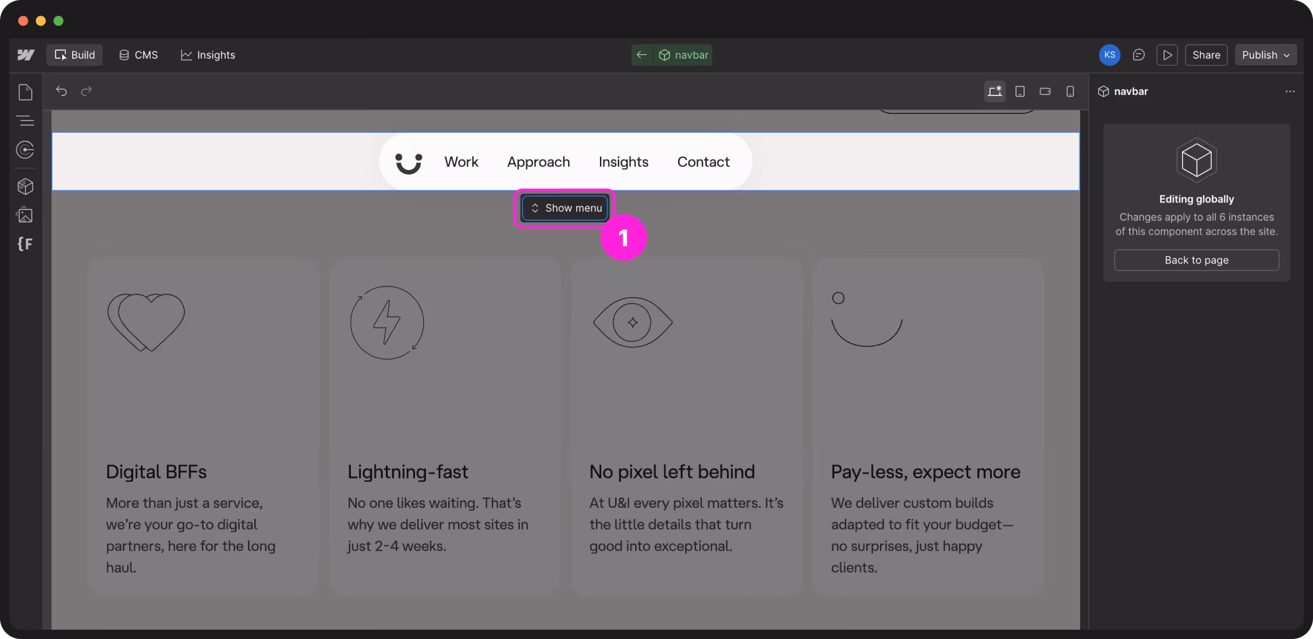Open the Assets panel
This screenshot has height=639, width=1313.
pos(26,215)
